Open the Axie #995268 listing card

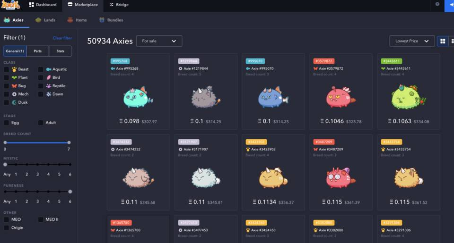pos(138,92)
